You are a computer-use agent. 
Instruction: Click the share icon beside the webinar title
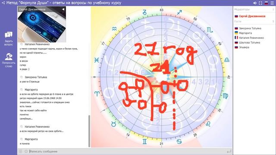3,3
